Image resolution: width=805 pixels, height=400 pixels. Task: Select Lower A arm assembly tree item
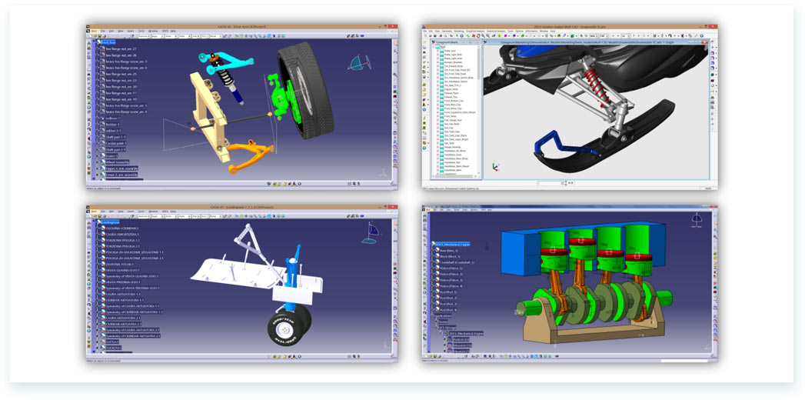pos(121,175)
